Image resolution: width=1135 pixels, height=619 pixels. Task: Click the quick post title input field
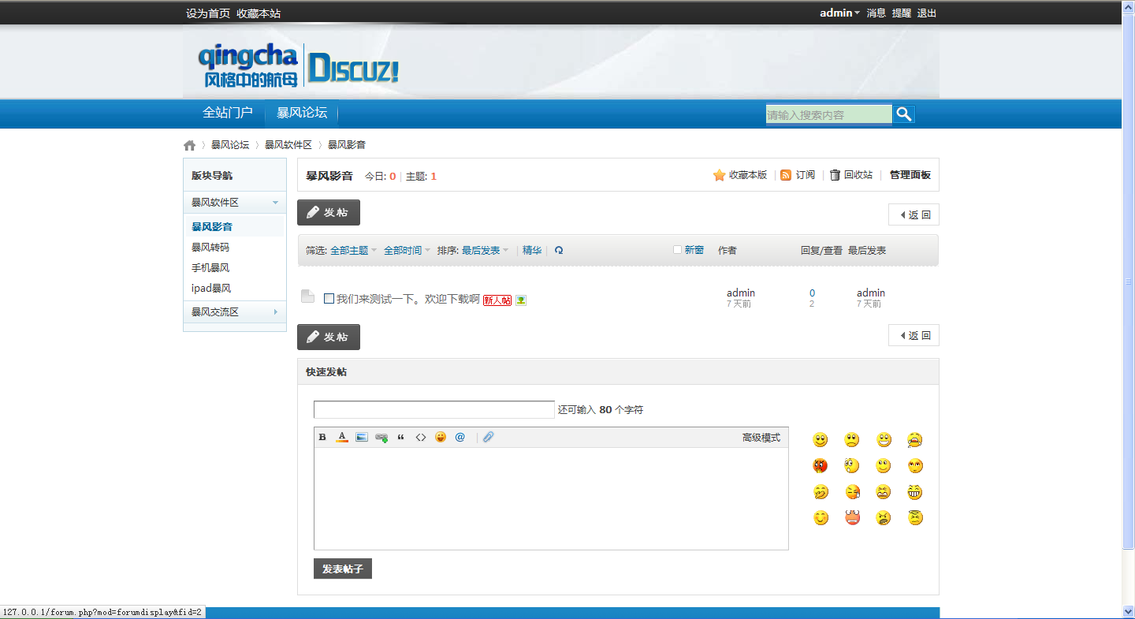(434, 410)
